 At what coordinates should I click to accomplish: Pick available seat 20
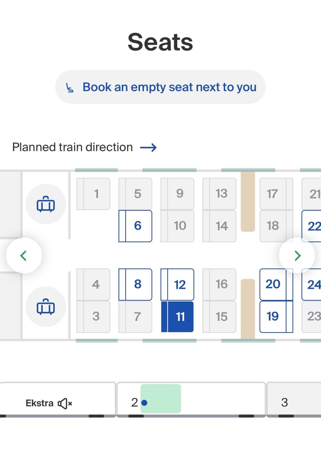(x=273, y=284)
